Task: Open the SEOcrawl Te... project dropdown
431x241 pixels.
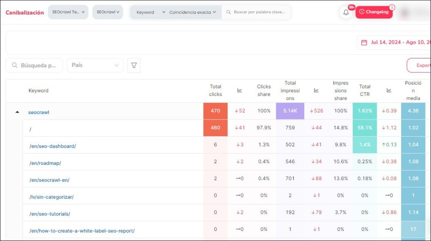Action: click(x=68, y=12)
